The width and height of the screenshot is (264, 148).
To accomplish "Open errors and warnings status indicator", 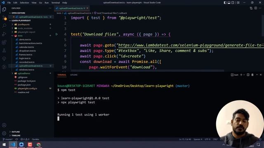I will 25,139.
